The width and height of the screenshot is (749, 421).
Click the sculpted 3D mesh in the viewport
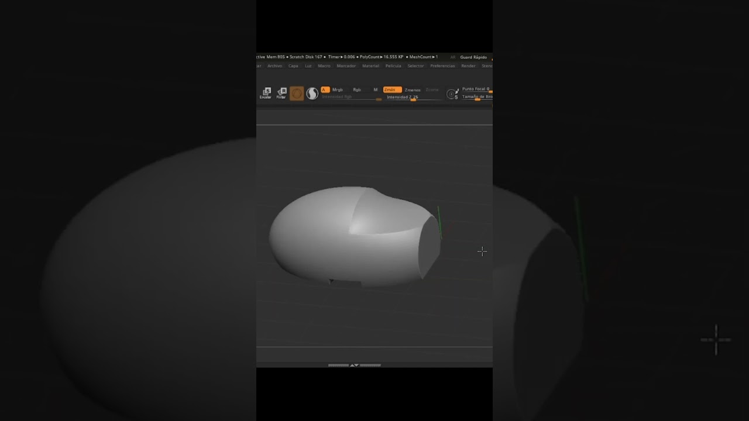[x=355, y=237]
